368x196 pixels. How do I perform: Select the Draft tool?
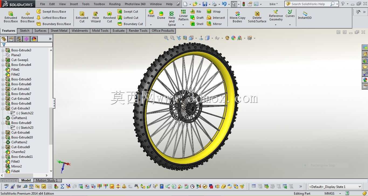coord(197,18)
